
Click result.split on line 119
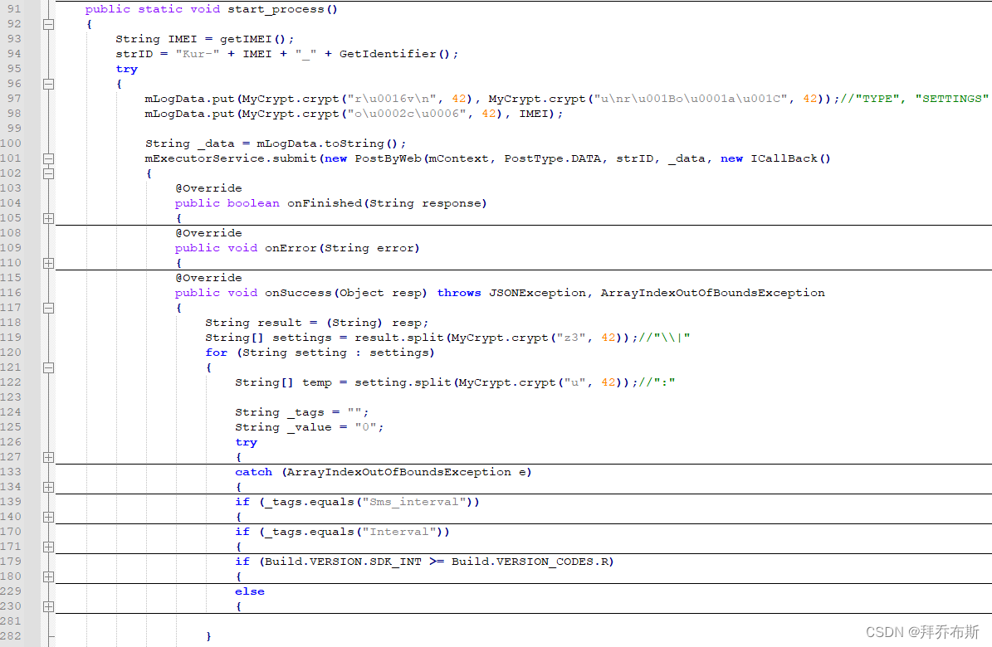[399, 338]
